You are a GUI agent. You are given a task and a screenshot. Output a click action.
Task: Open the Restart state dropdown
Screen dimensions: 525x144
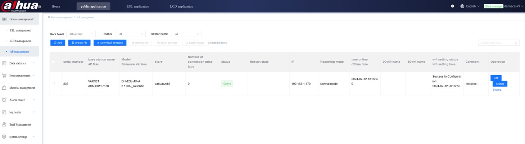coord(186,34)
